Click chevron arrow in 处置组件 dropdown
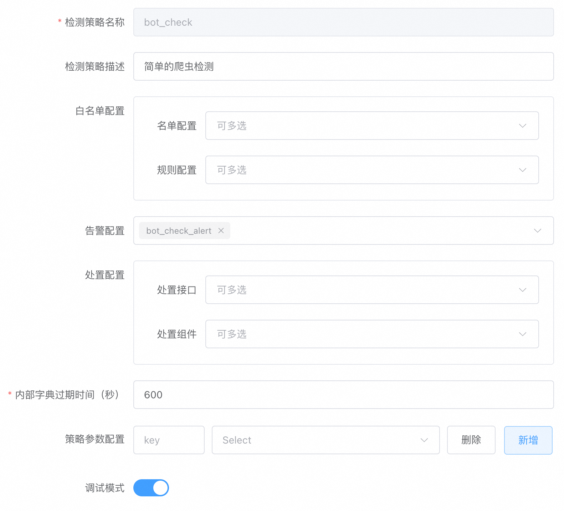This screenshot has width=564, height=511. [x=522, y=334]
